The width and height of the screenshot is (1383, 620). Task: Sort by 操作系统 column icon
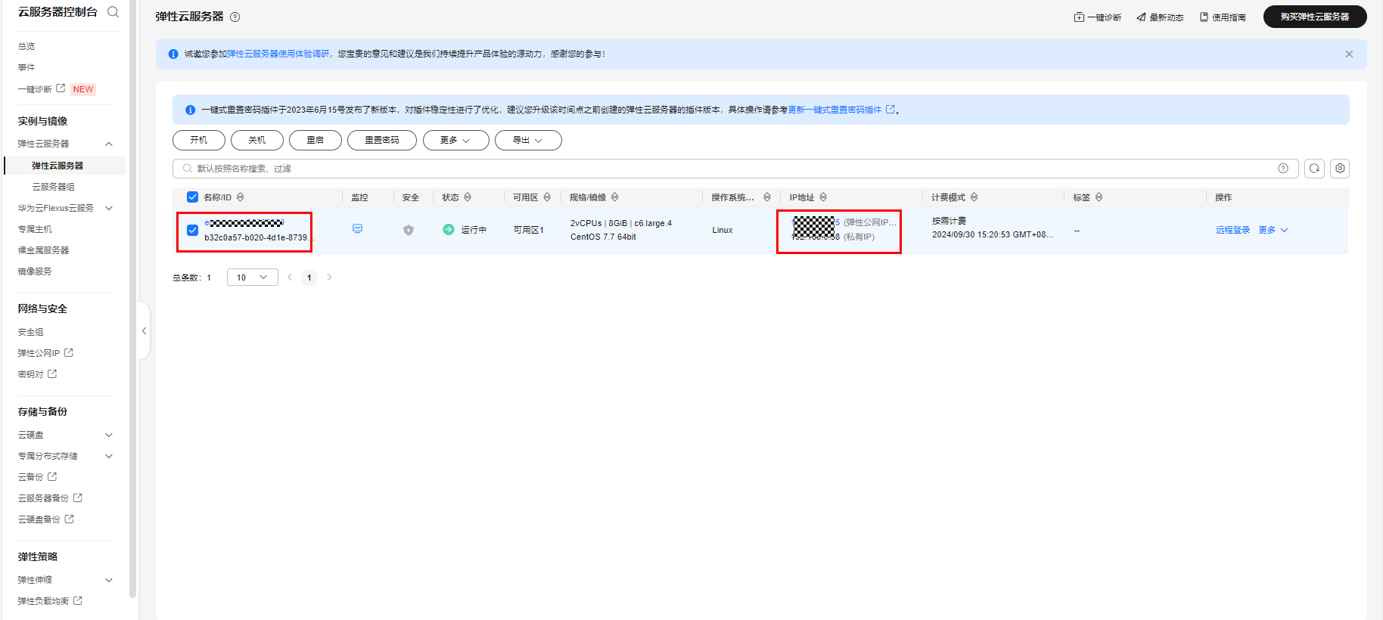point(767,197)
